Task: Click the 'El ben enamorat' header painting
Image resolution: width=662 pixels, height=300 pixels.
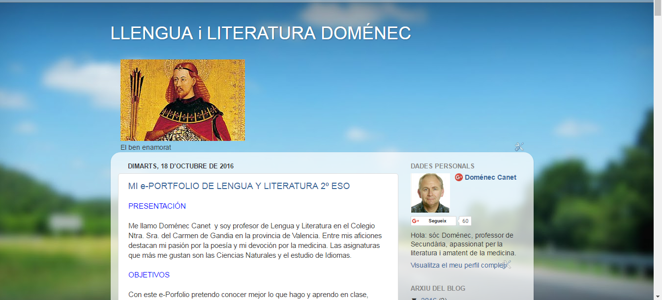Action: (x=182, y=100)
